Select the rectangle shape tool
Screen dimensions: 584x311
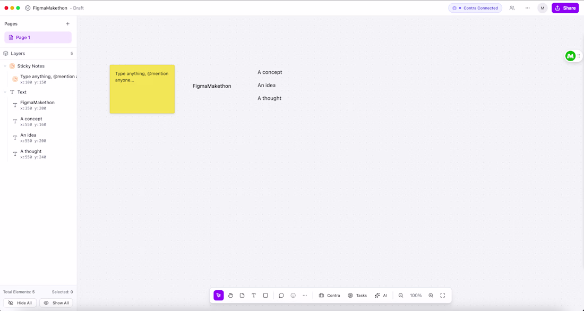coord(265,296)
